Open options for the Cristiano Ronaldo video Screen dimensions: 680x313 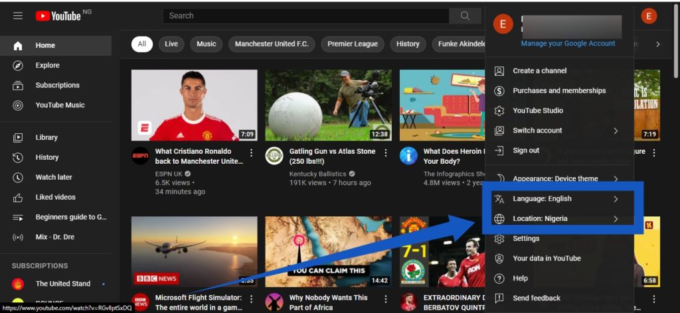(x=251, y=153)
